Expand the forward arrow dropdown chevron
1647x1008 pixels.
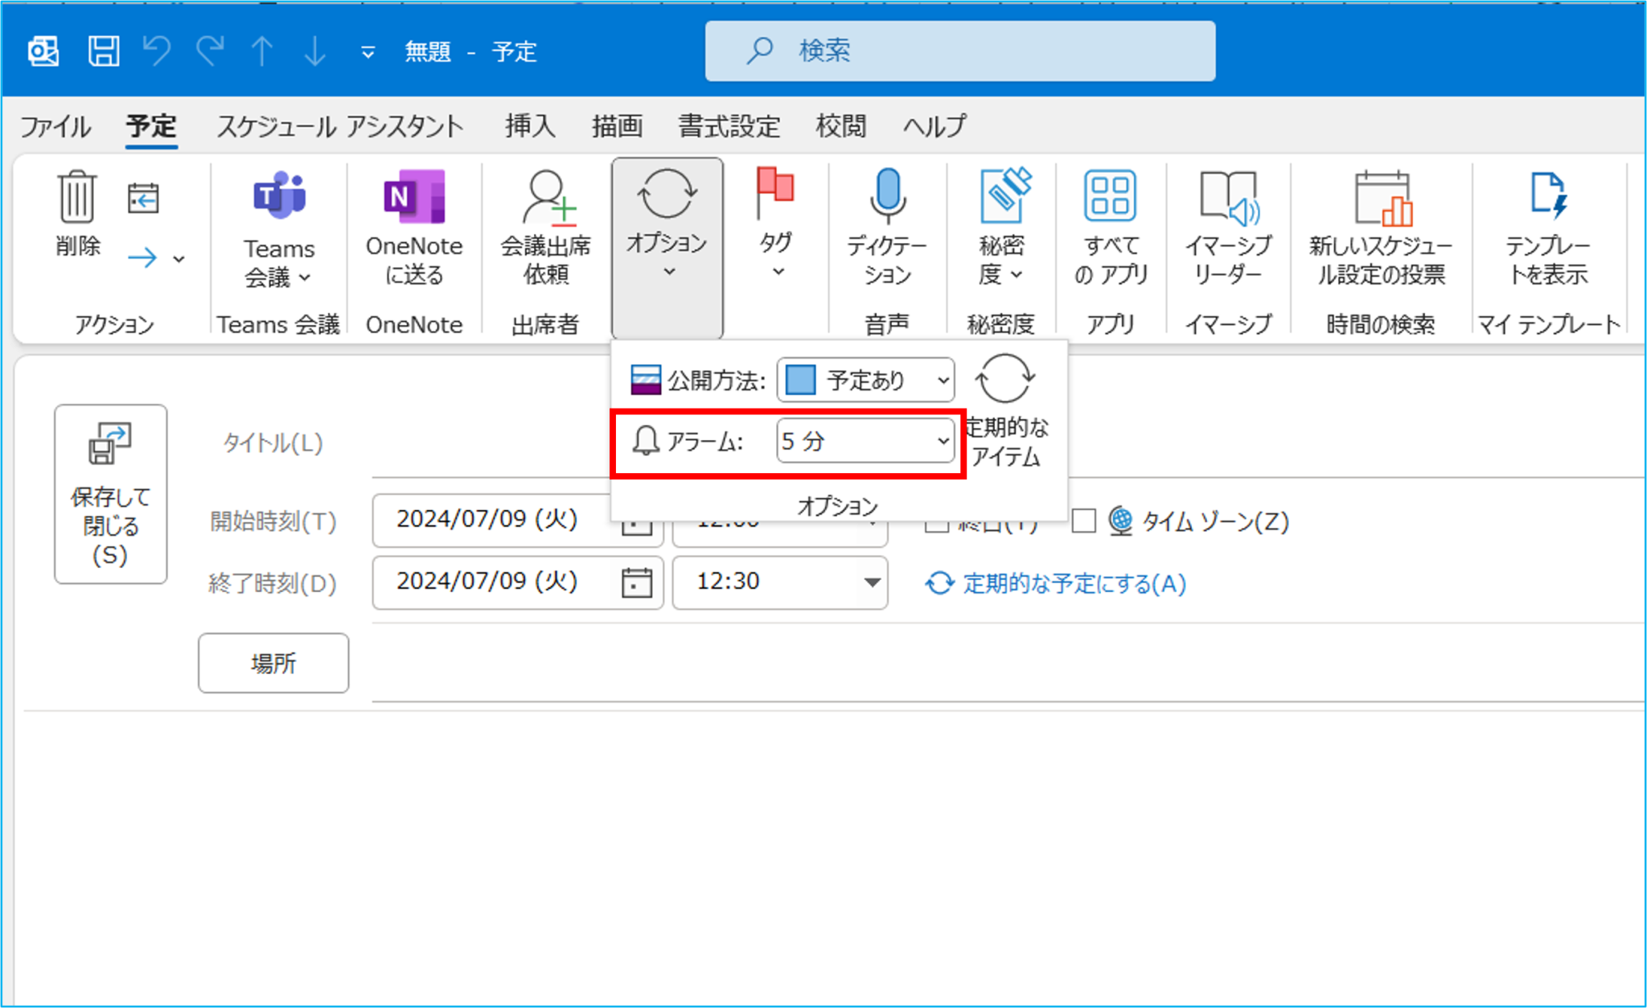179,259
